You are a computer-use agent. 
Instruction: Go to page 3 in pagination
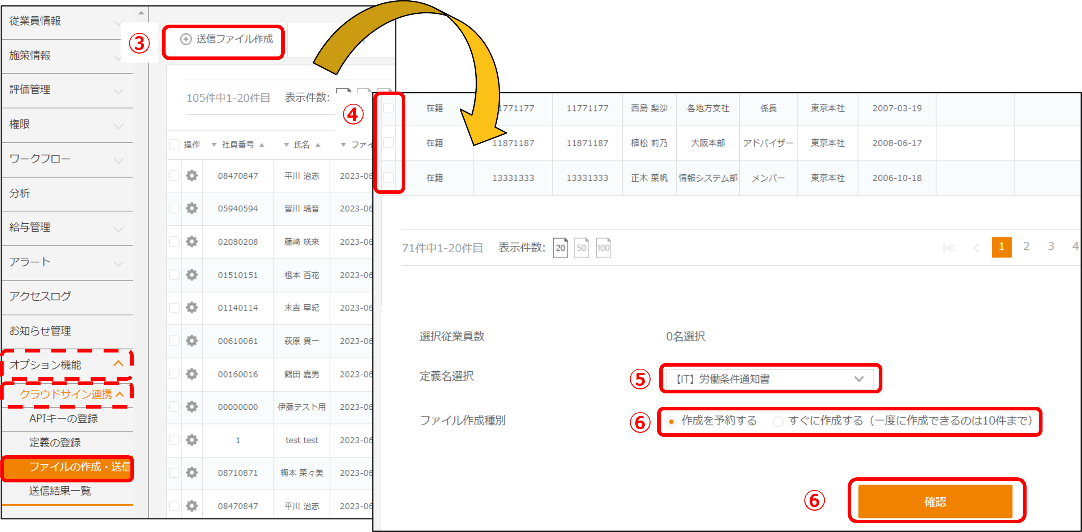click(x=1051, y=246)
